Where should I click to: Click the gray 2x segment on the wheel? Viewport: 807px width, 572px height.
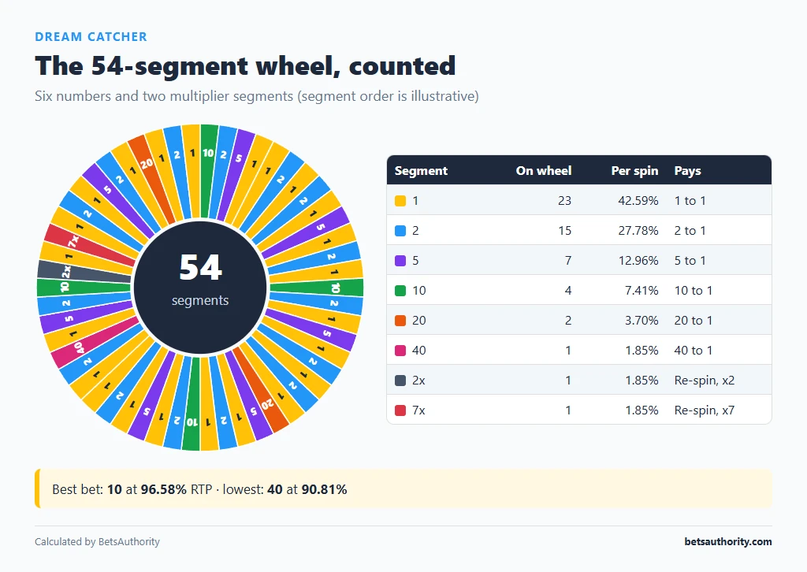pyautogui.click(x=84, y=272)
